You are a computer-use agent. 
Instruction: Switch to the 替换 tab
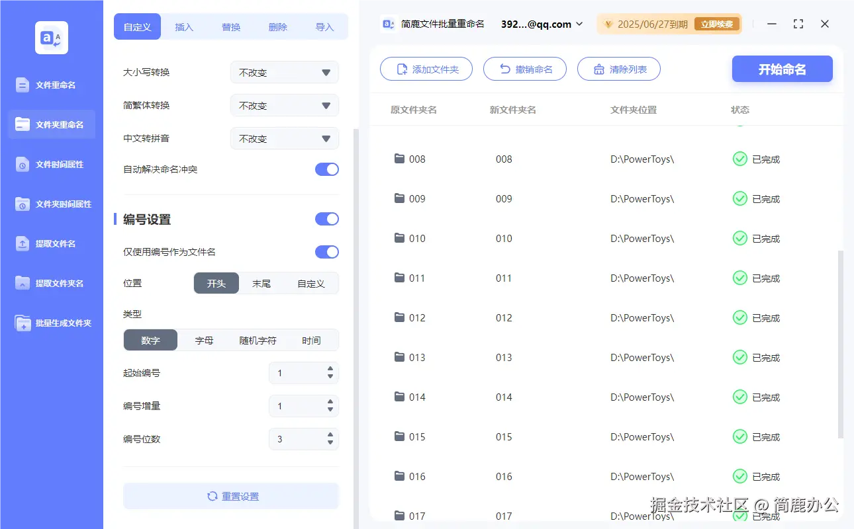pos(230,27)
